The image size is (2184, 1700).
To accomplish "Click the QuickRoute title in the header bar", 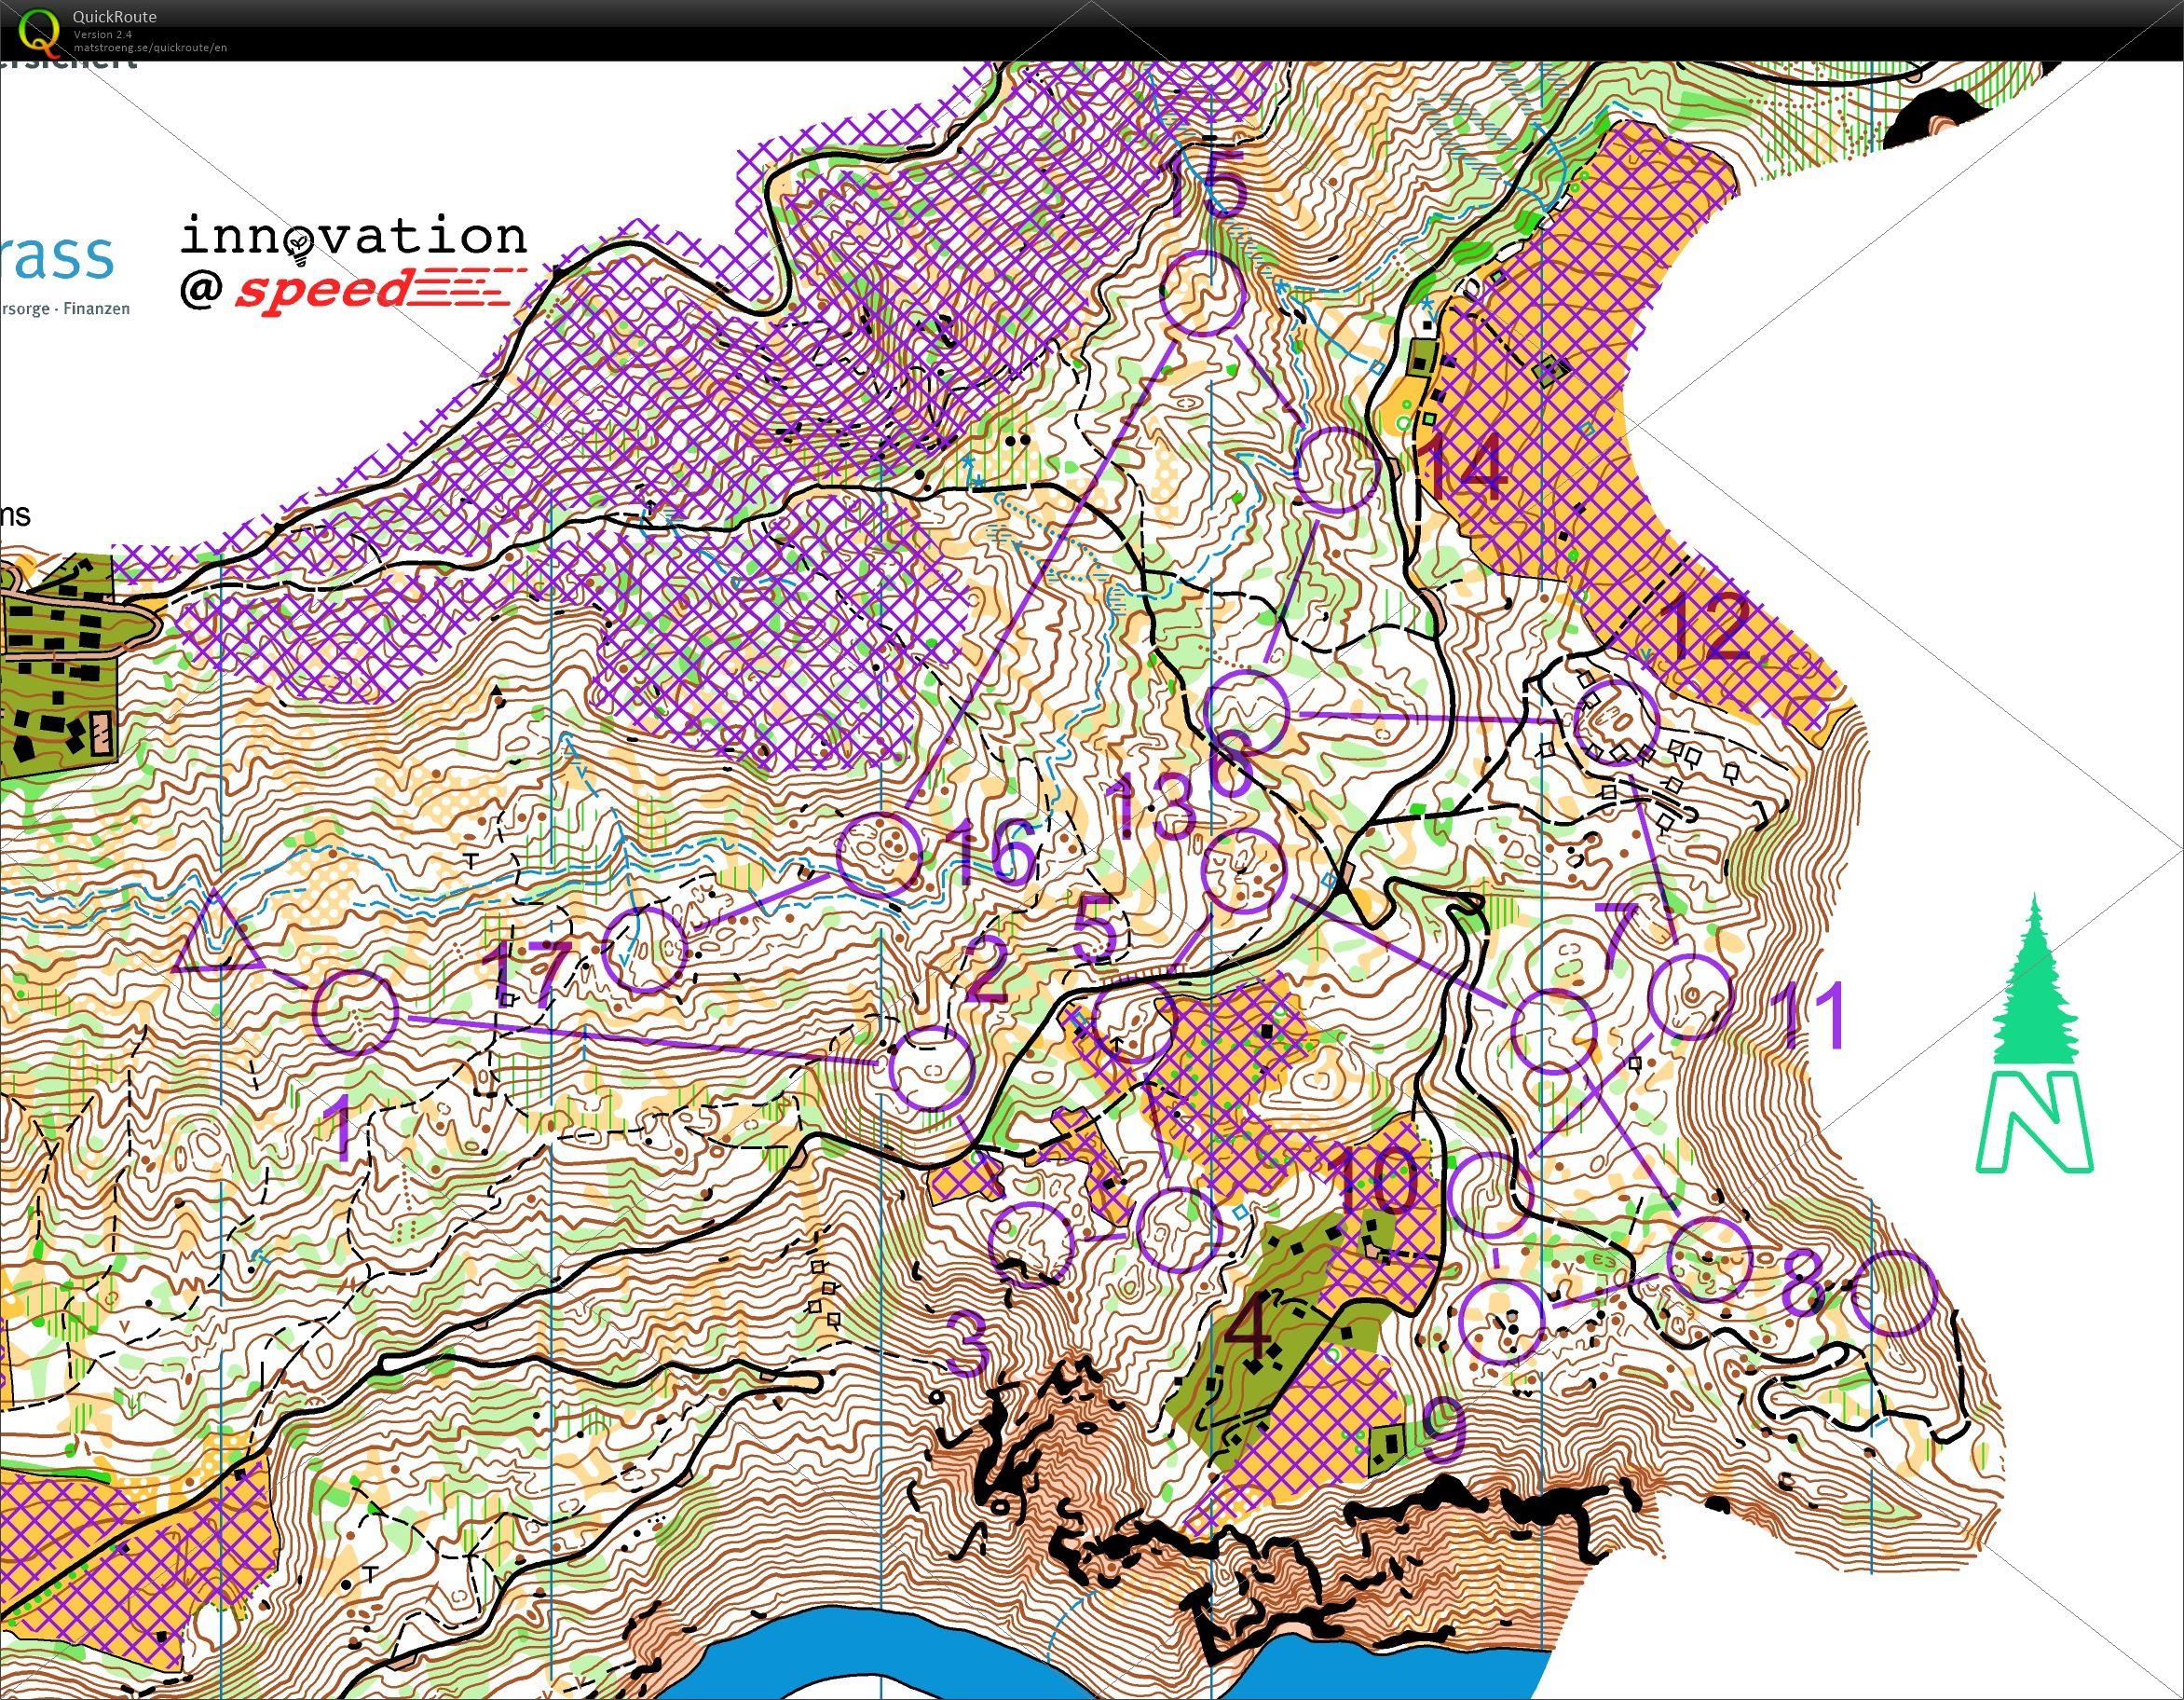I will pyautogui.click(x=114, y=16).
